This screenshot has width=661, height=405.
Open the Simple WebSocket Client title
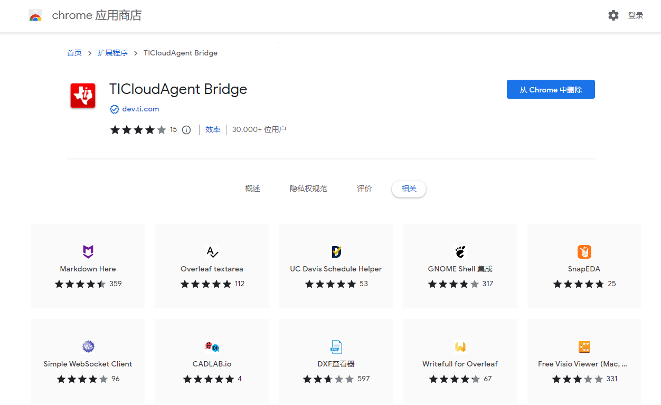88,364
